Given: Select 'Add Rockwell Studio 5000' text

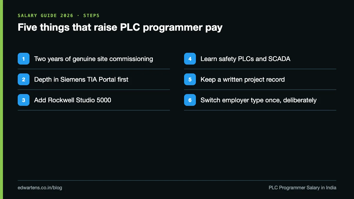Looking at the screenshot, I should (x=73, y=100).
